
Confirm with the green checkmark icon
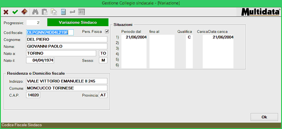coord(15,12)
